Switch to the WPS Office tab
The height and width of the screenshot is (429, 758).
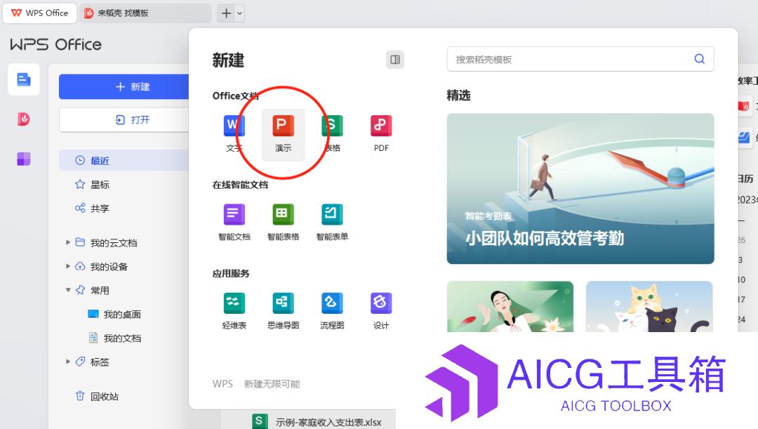[x=39, y=13]
